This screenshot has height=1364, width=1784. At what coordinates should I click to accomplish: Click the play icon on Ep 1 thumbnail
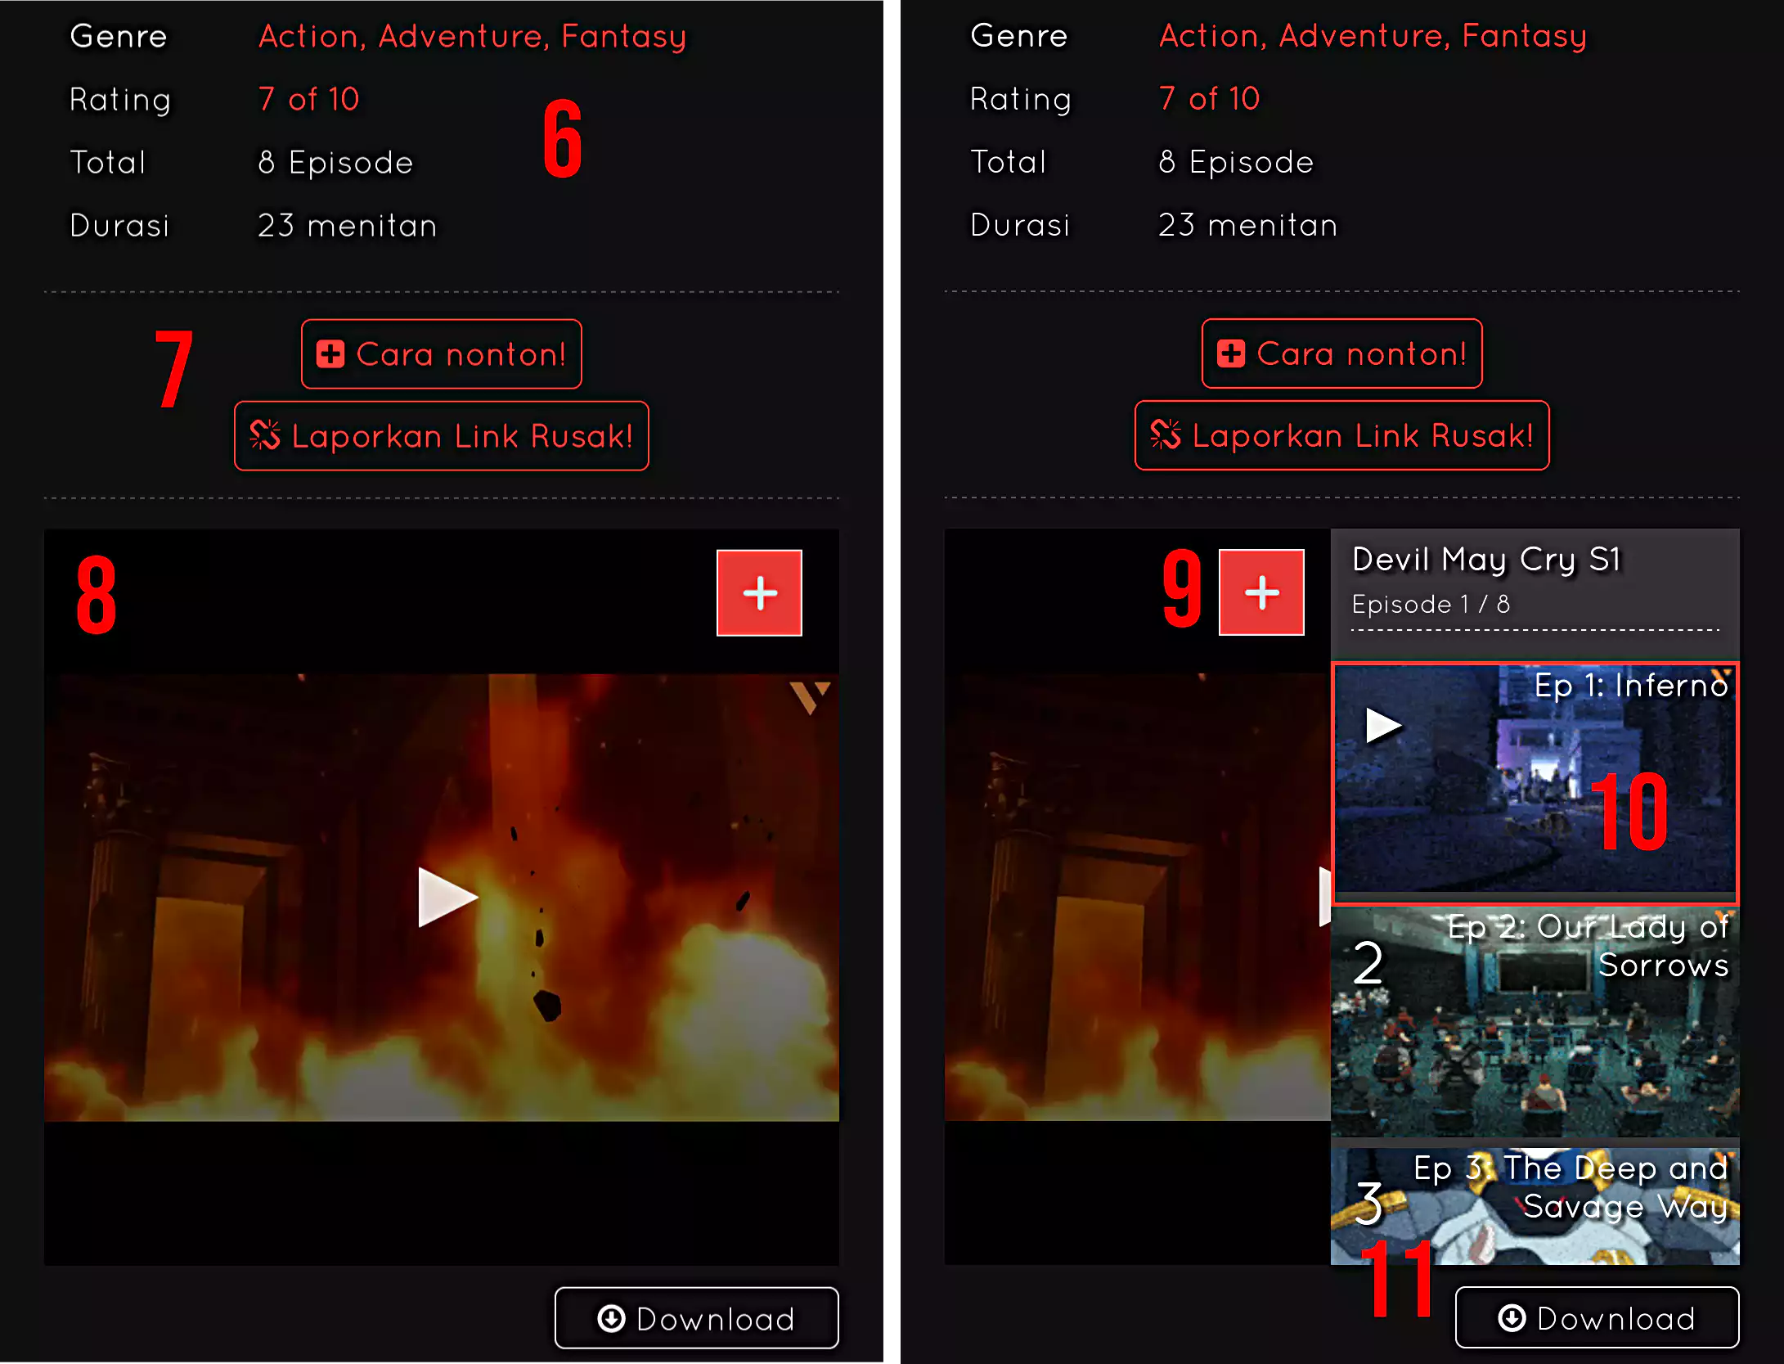[1384, 726]
